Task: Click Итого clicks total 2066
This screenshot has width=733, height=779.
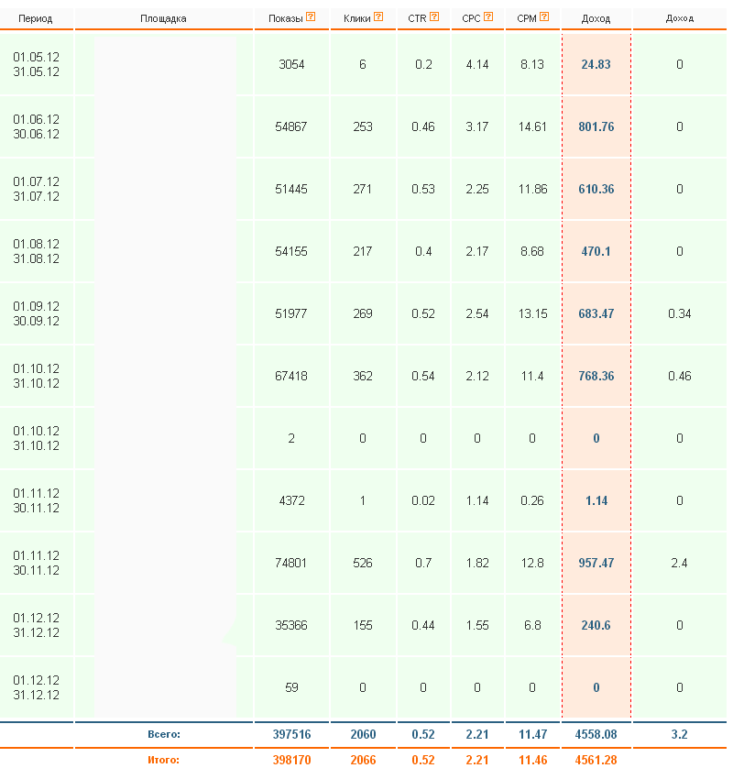Action: pyautogui.click(x=363, y=760)
